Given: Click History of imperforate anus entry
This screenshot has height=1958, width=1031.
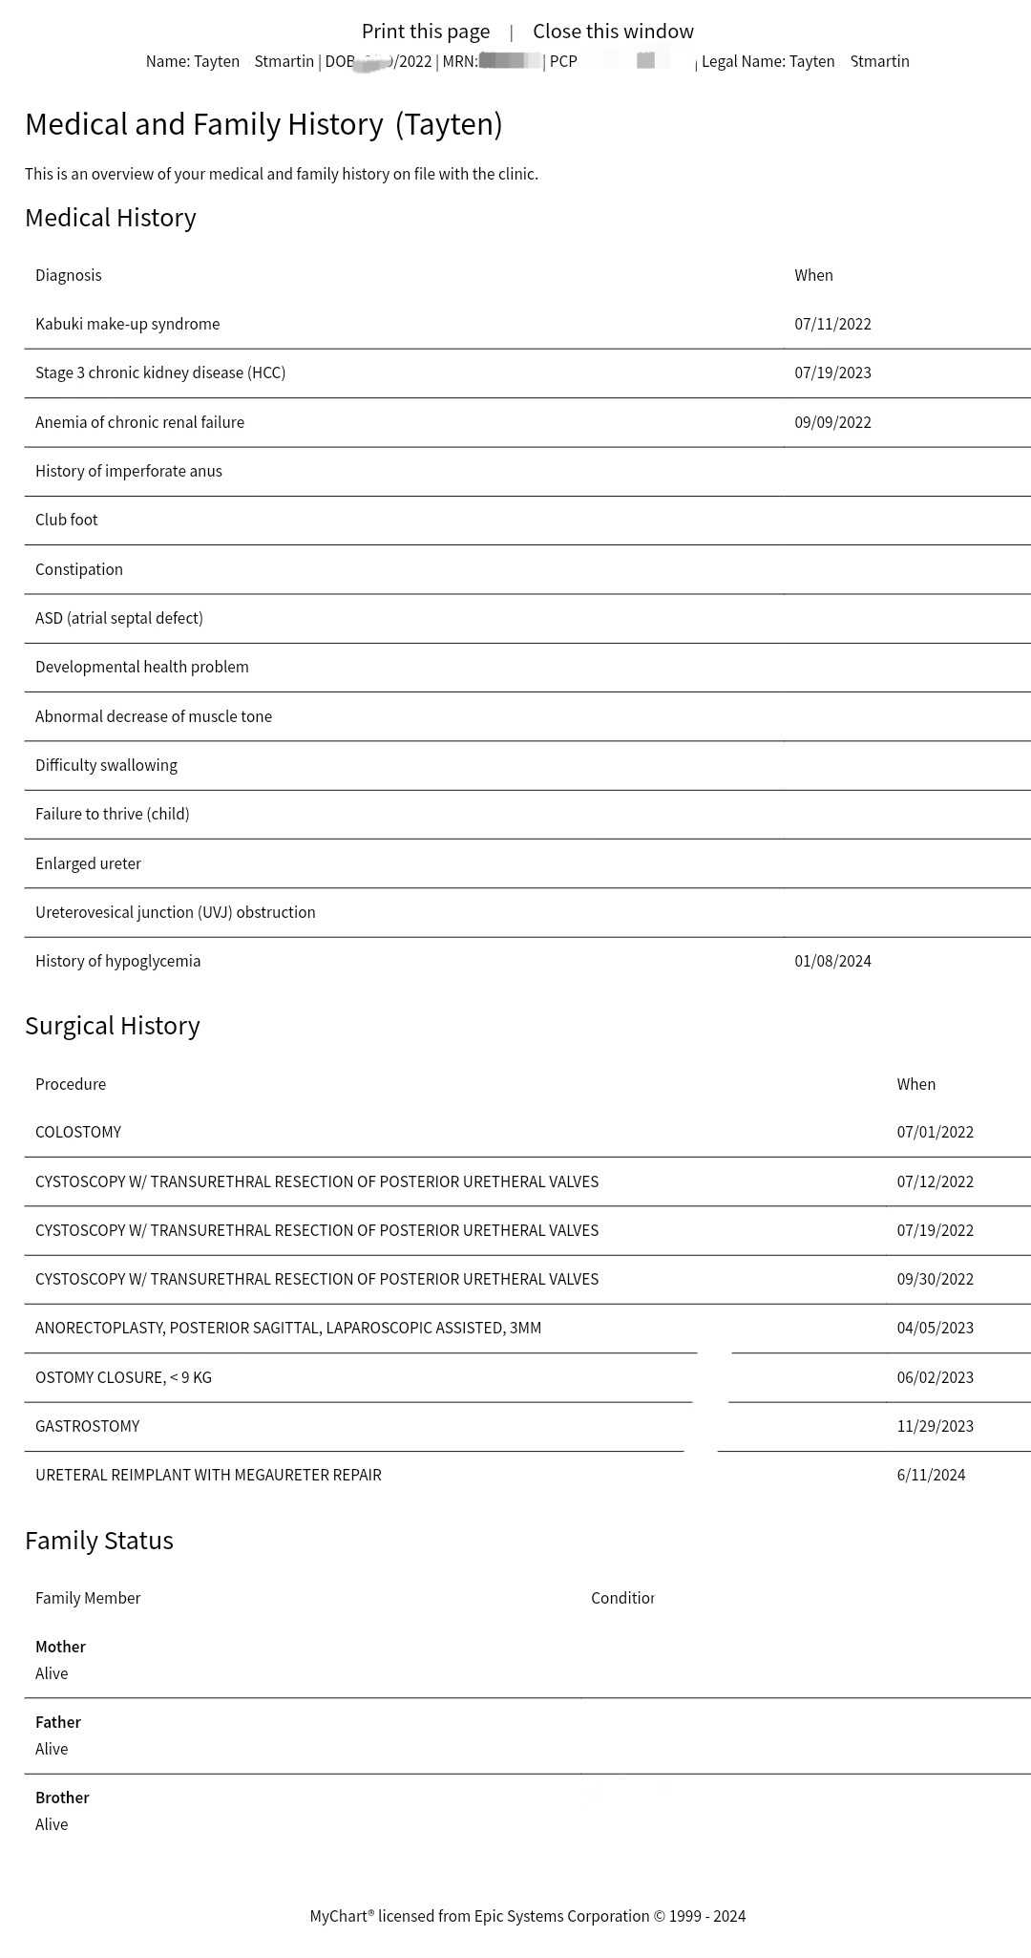Looking at the screenshot, I should [129, 471].
